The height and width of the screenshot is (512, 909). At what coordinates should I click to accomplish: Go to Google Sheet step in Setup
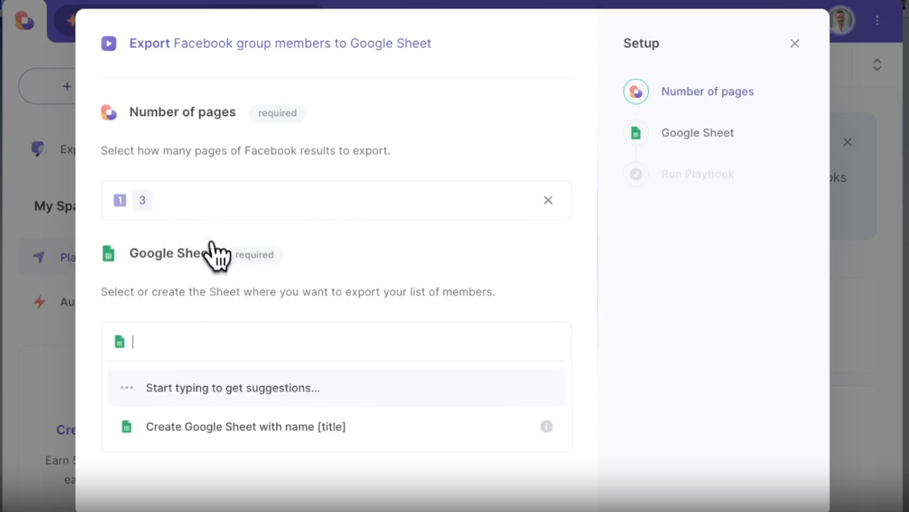697,132
